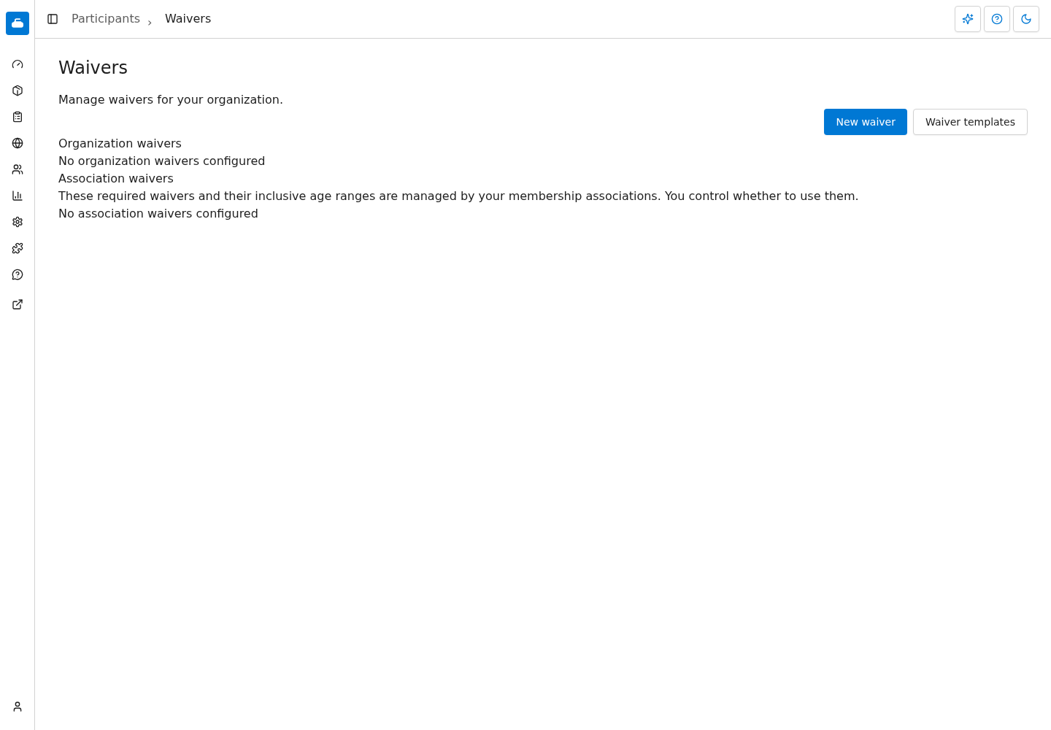Open the clipboard list sidebar icon
1051x730 pixels.
point(18,117)
